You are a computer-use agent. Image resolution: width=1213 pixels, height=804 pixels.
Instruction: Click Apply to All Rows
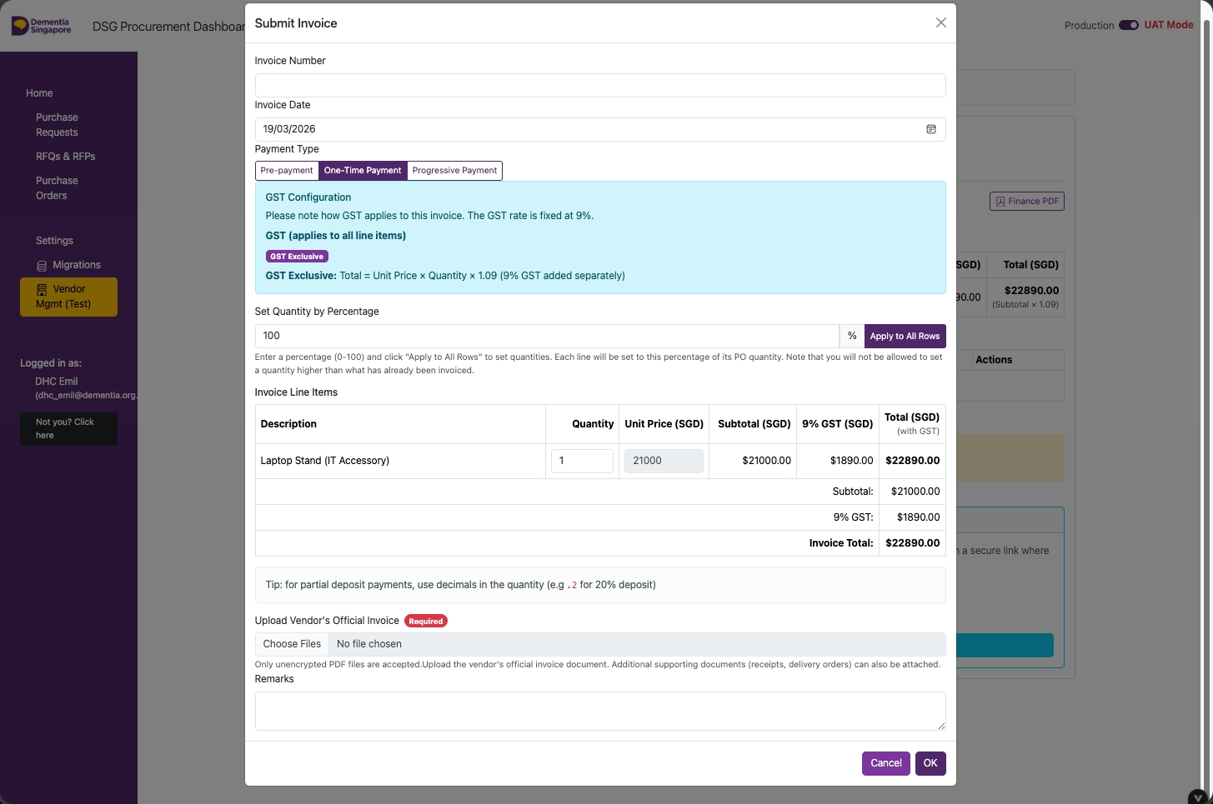(905, 336)
